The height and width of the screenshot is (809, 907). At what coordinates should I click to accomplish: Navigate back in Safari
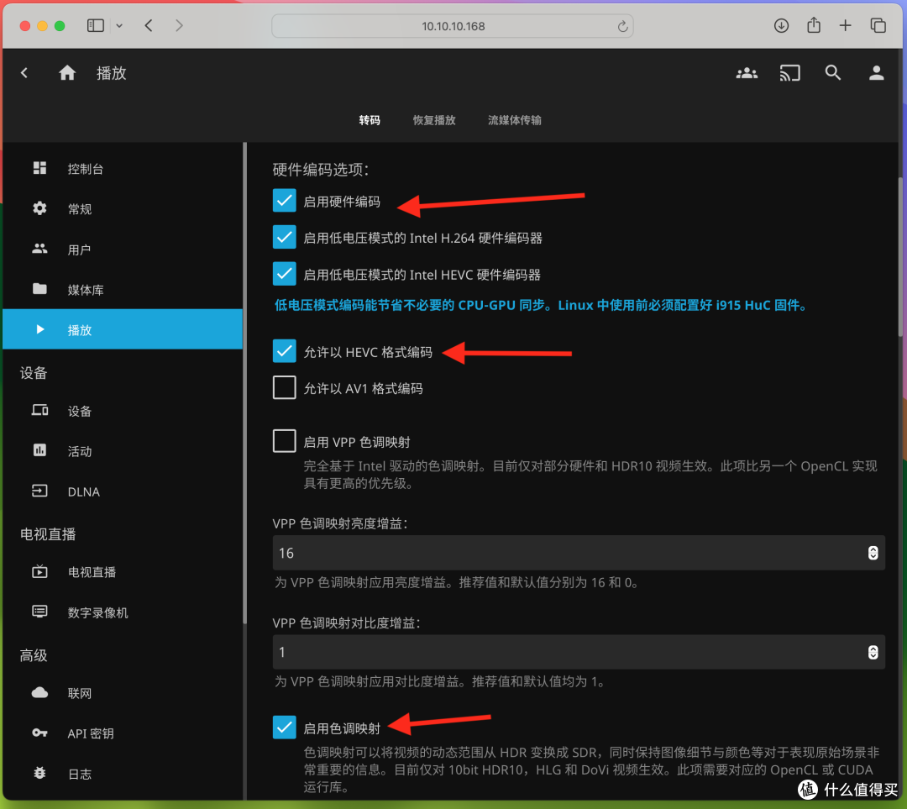pyautogui.click(x=149, y=25)
